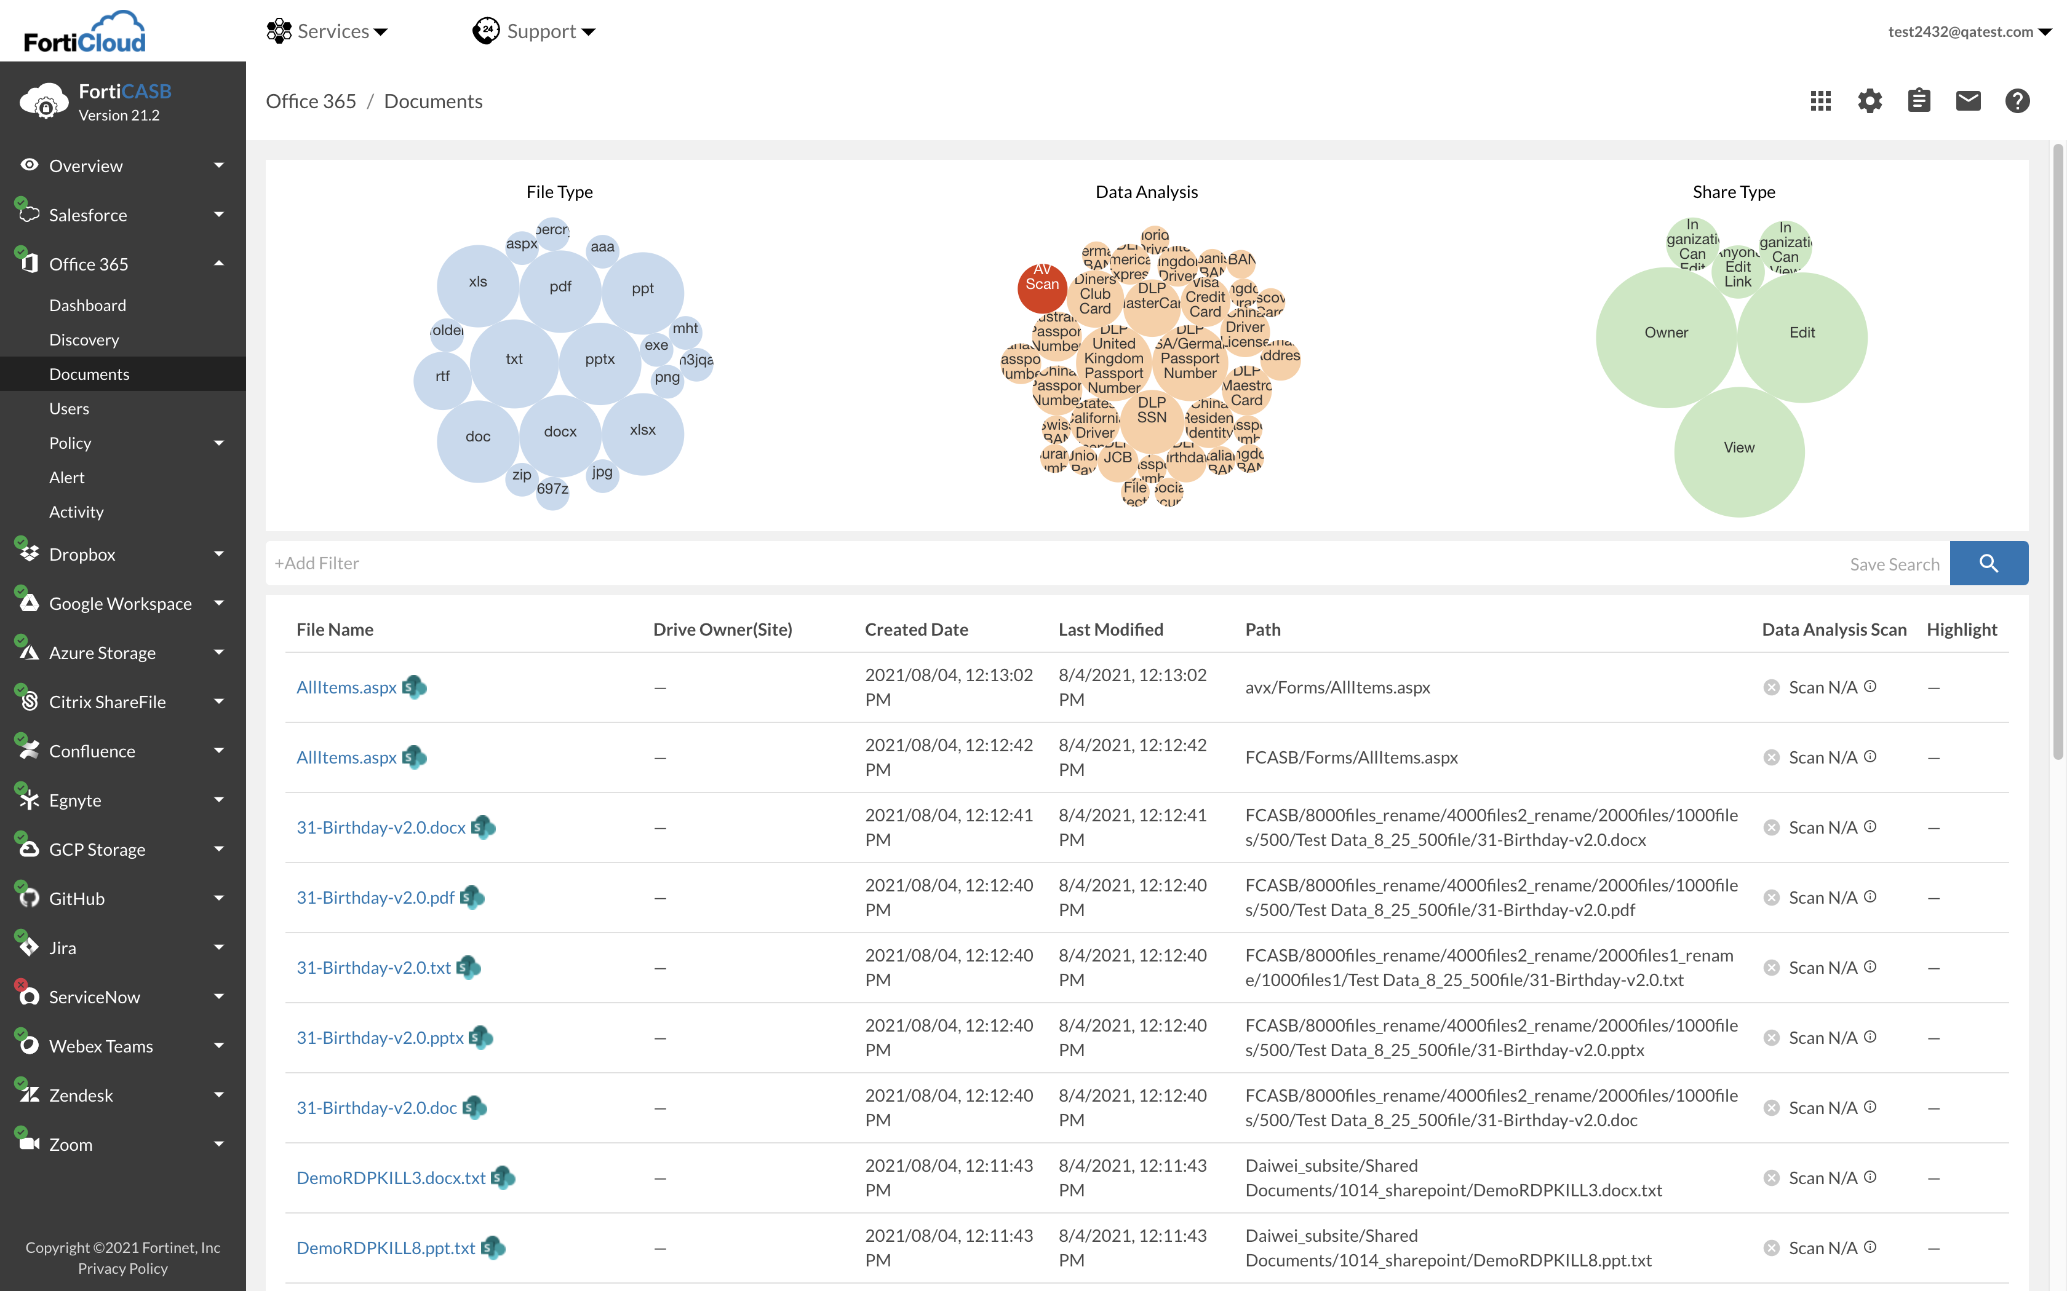The width and height of the screenshot is (2067, 1291).
Task: Go to Discovery in sidebar
Action: click(x=84, y=340)
